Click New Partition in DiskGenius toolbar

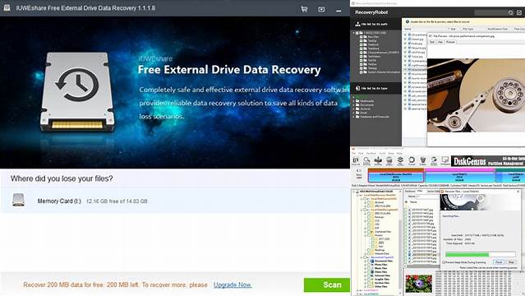[x=400, y=161]
